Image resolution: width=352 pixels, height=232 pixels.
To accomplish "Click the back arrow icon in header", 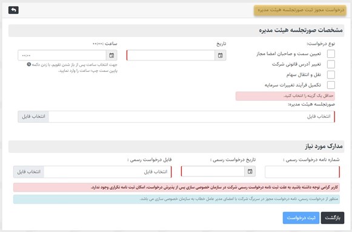I will click(x=13, y=10).
